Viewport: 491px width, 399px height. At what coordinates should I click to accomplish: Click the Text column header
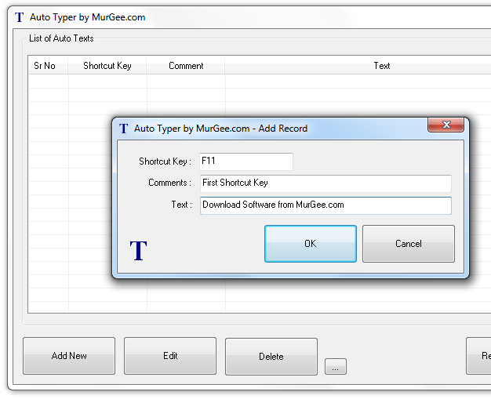click(358, 66)
